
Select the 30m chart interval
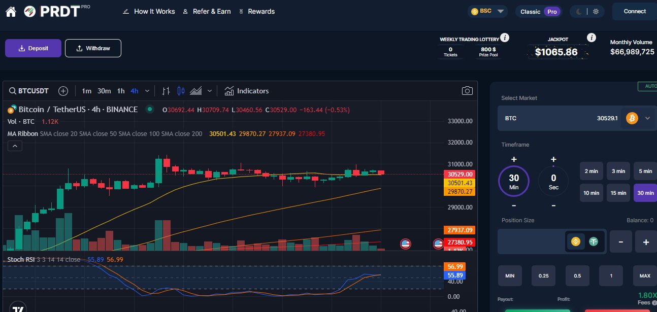pyautogui.click(x=104, y=91)
